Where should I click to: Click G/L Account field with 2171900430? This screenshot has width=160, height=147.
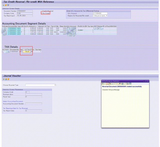coord(100,13)
